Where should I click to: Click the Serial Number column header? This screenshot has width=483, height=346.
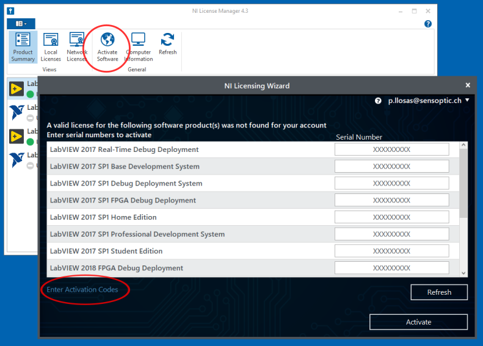pyautogui.click(x=359, y=137)
